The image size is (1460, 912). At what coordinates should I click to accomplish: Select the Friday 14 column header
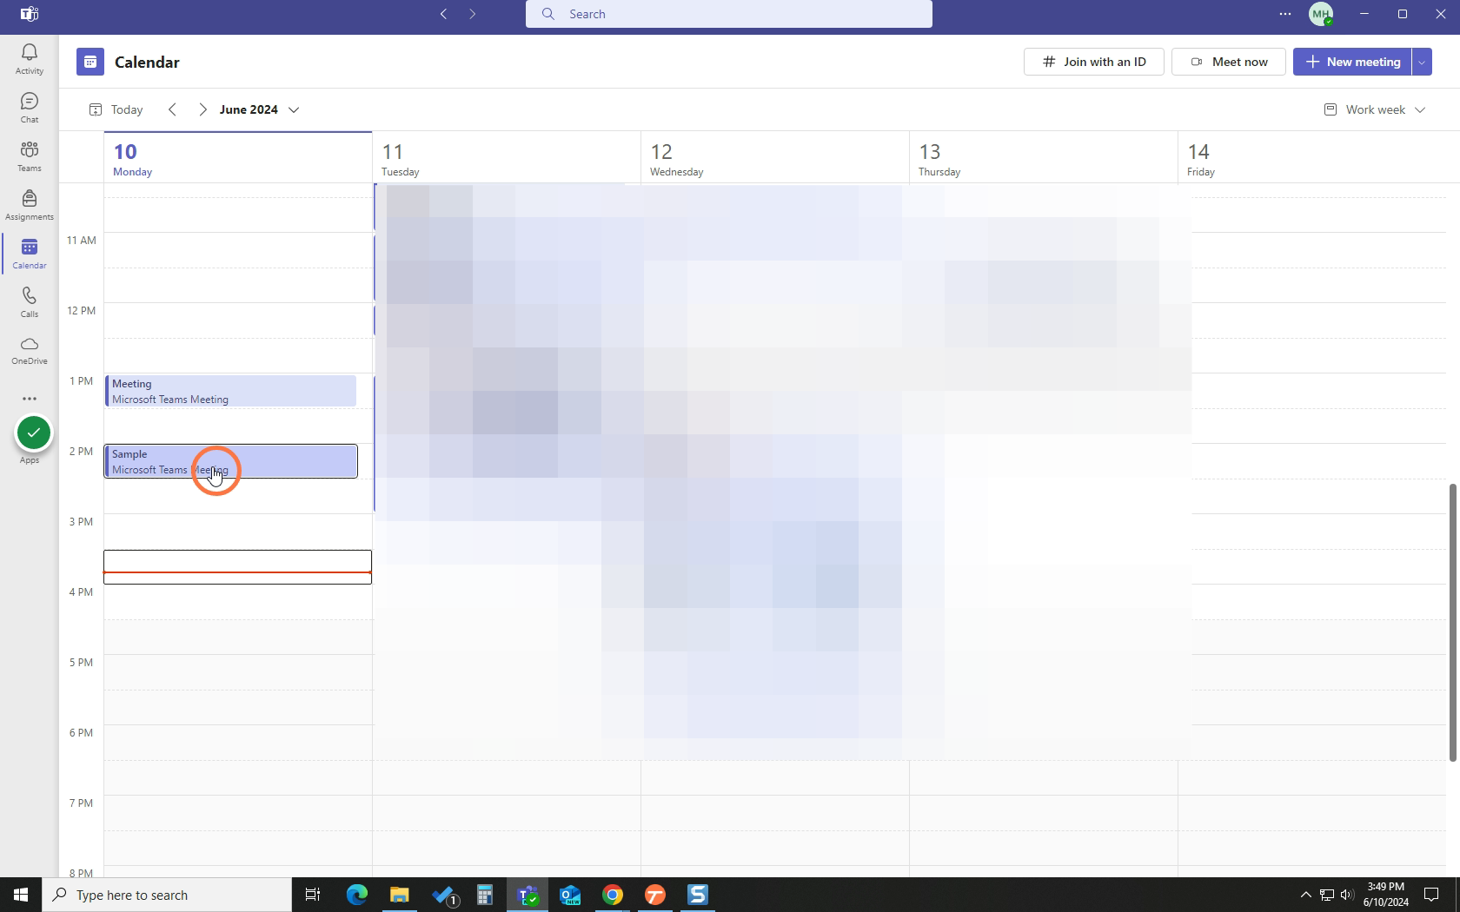tap(1312, 158)
